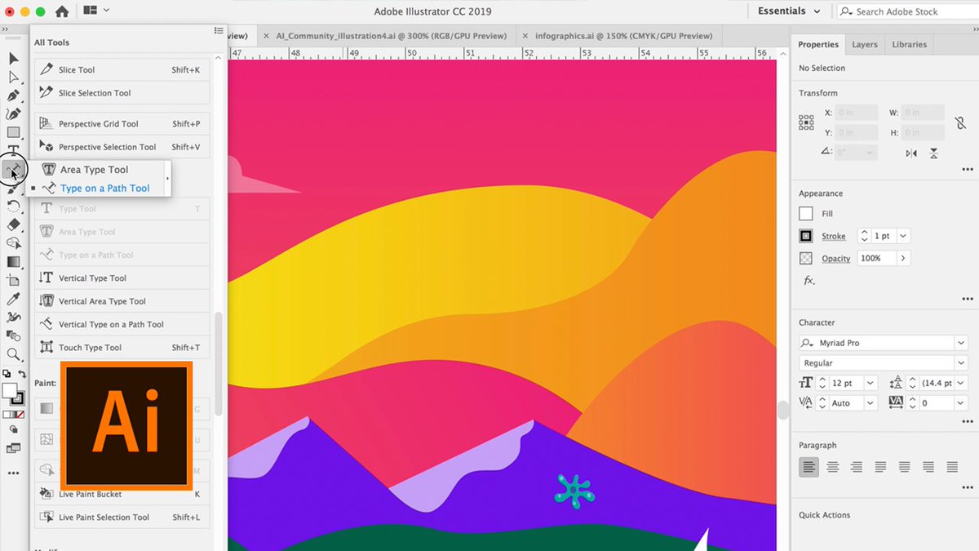979x551 pixels.
Task: Choose Perspective Grid Tool
Action: point(122,124)
